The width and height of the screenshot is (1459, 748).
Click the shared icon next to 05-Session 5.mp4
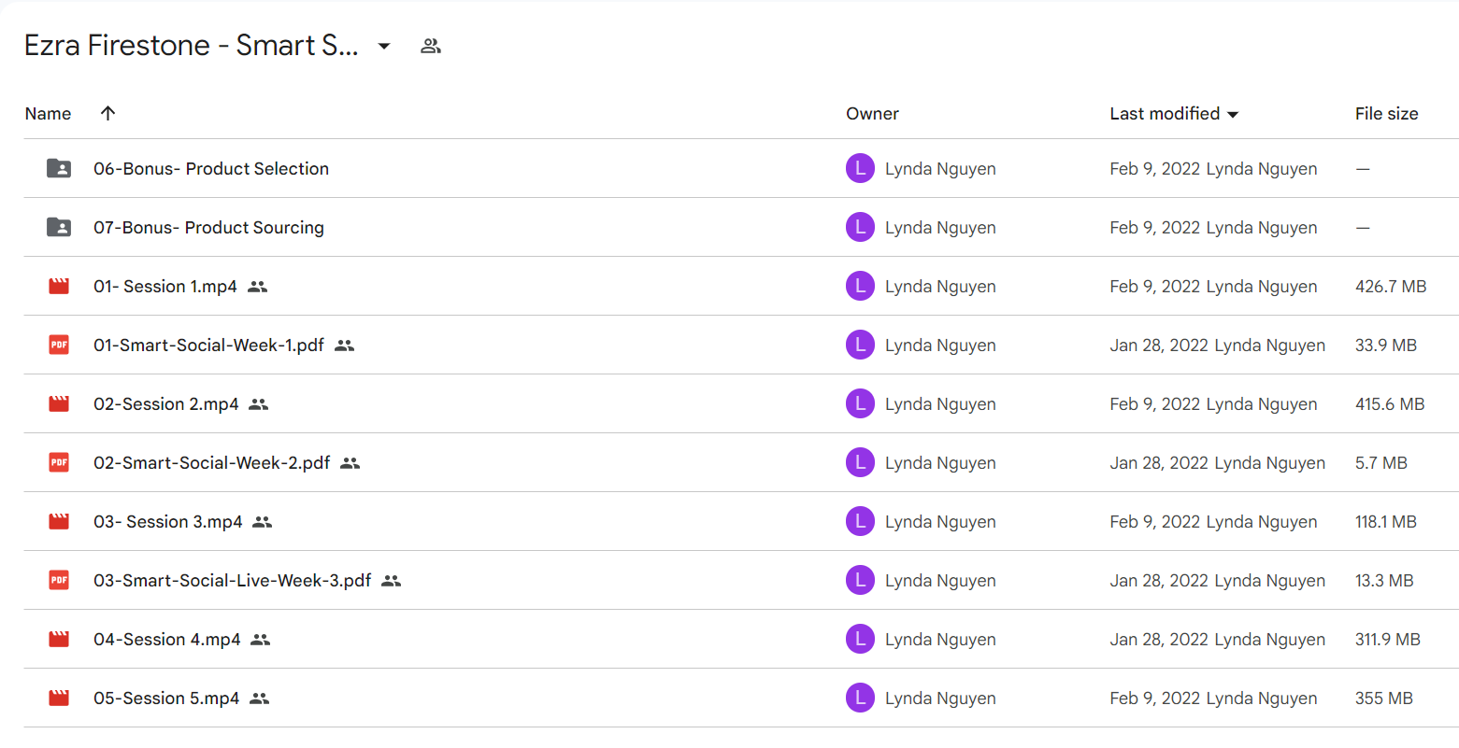click(260, 699)
